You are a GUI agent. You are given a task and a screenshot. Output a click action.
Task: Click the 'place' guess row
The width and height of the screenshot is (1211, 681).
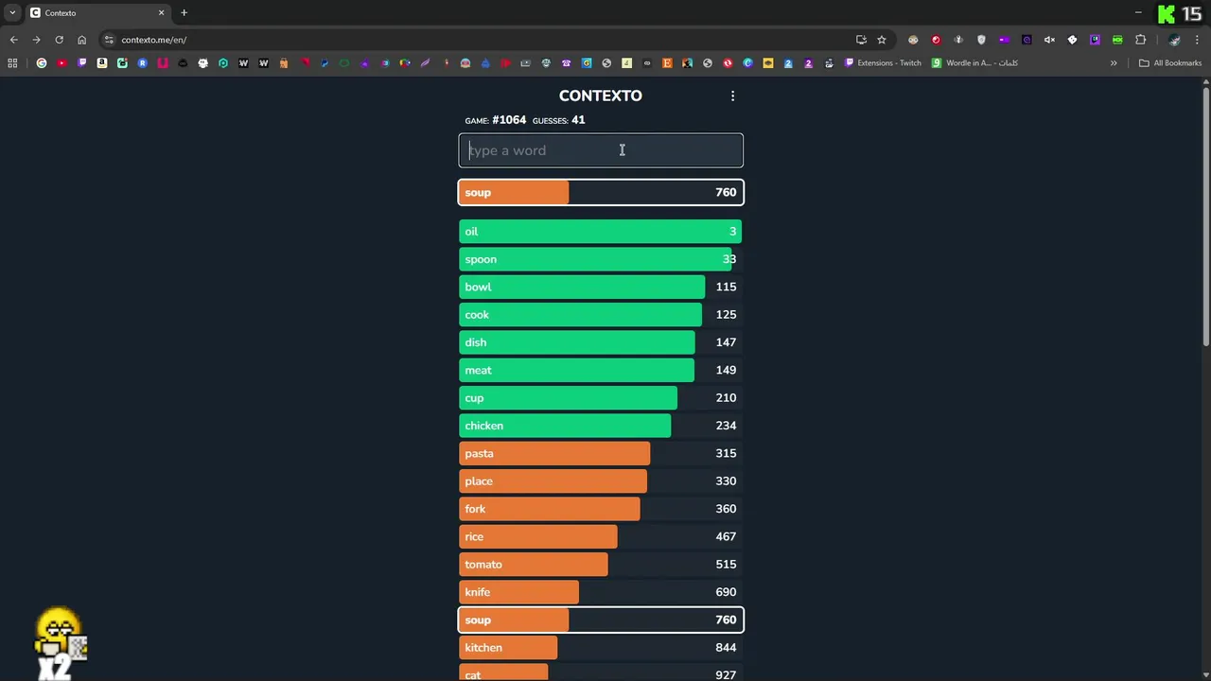click(601, 480)
